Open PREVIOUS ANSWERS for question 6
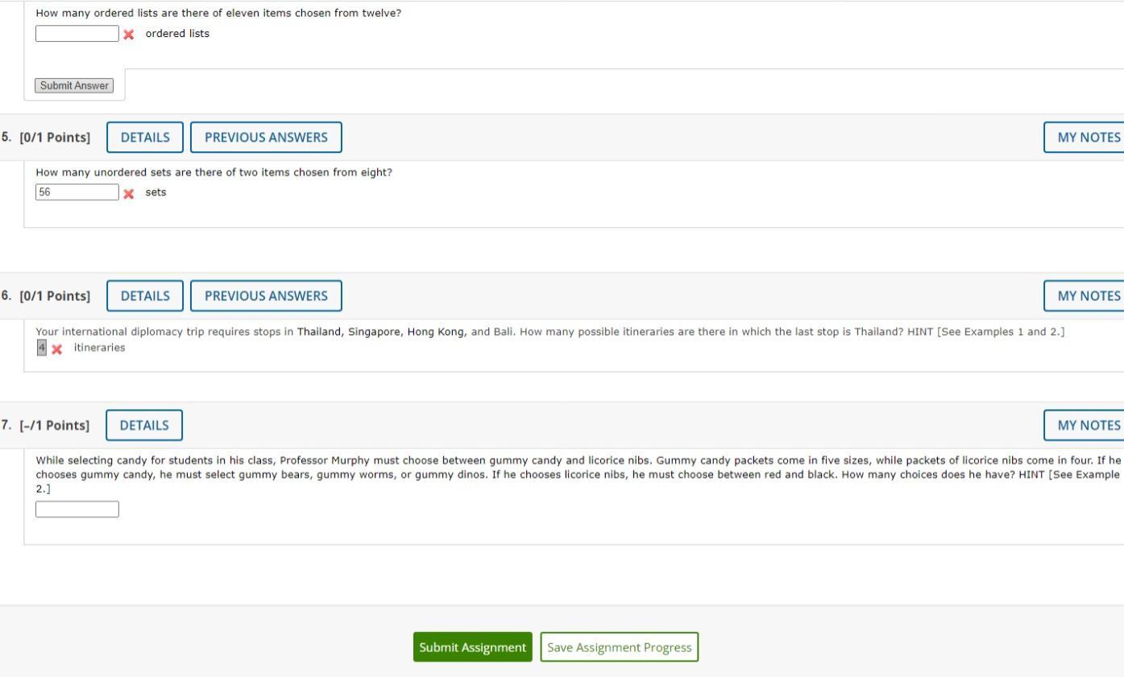This screenshot has height=677, width=1124. coord(266,295)
